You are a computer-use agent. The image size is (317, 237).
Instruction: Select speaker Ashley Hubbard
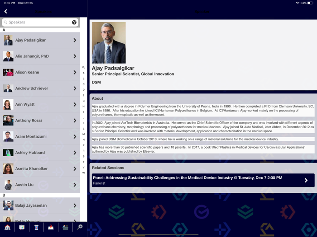(x=31, y=153)
